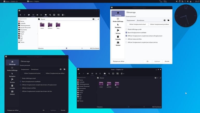The image size is (200, 113).
Task: Switch to details view in the dark Dolphin toolbar
Action: 100,74
